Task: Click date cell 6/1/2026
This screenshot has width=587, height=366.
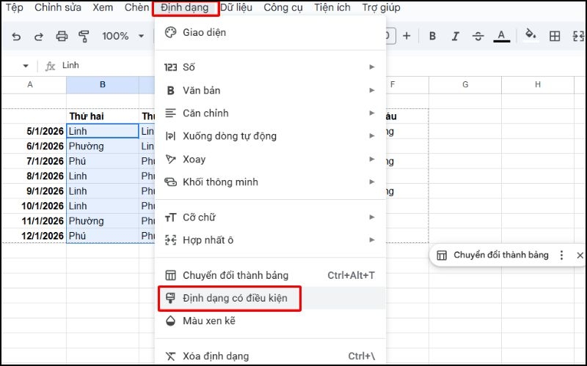Action: (x=34, y=146)
